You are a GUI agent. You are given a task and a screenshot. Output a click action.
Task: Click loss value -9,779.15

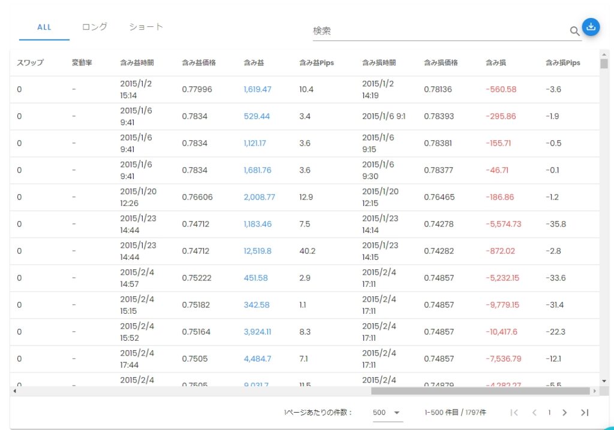tap(502, 305)
